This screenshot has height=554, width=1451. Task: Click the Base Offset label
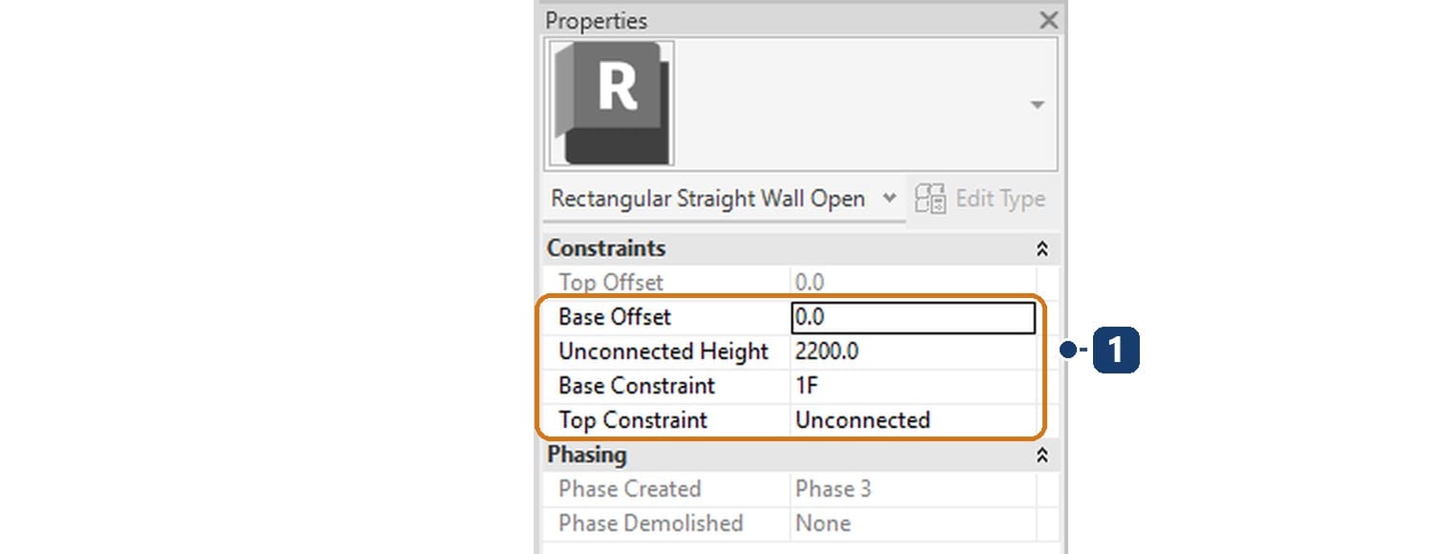pos(615,317)
